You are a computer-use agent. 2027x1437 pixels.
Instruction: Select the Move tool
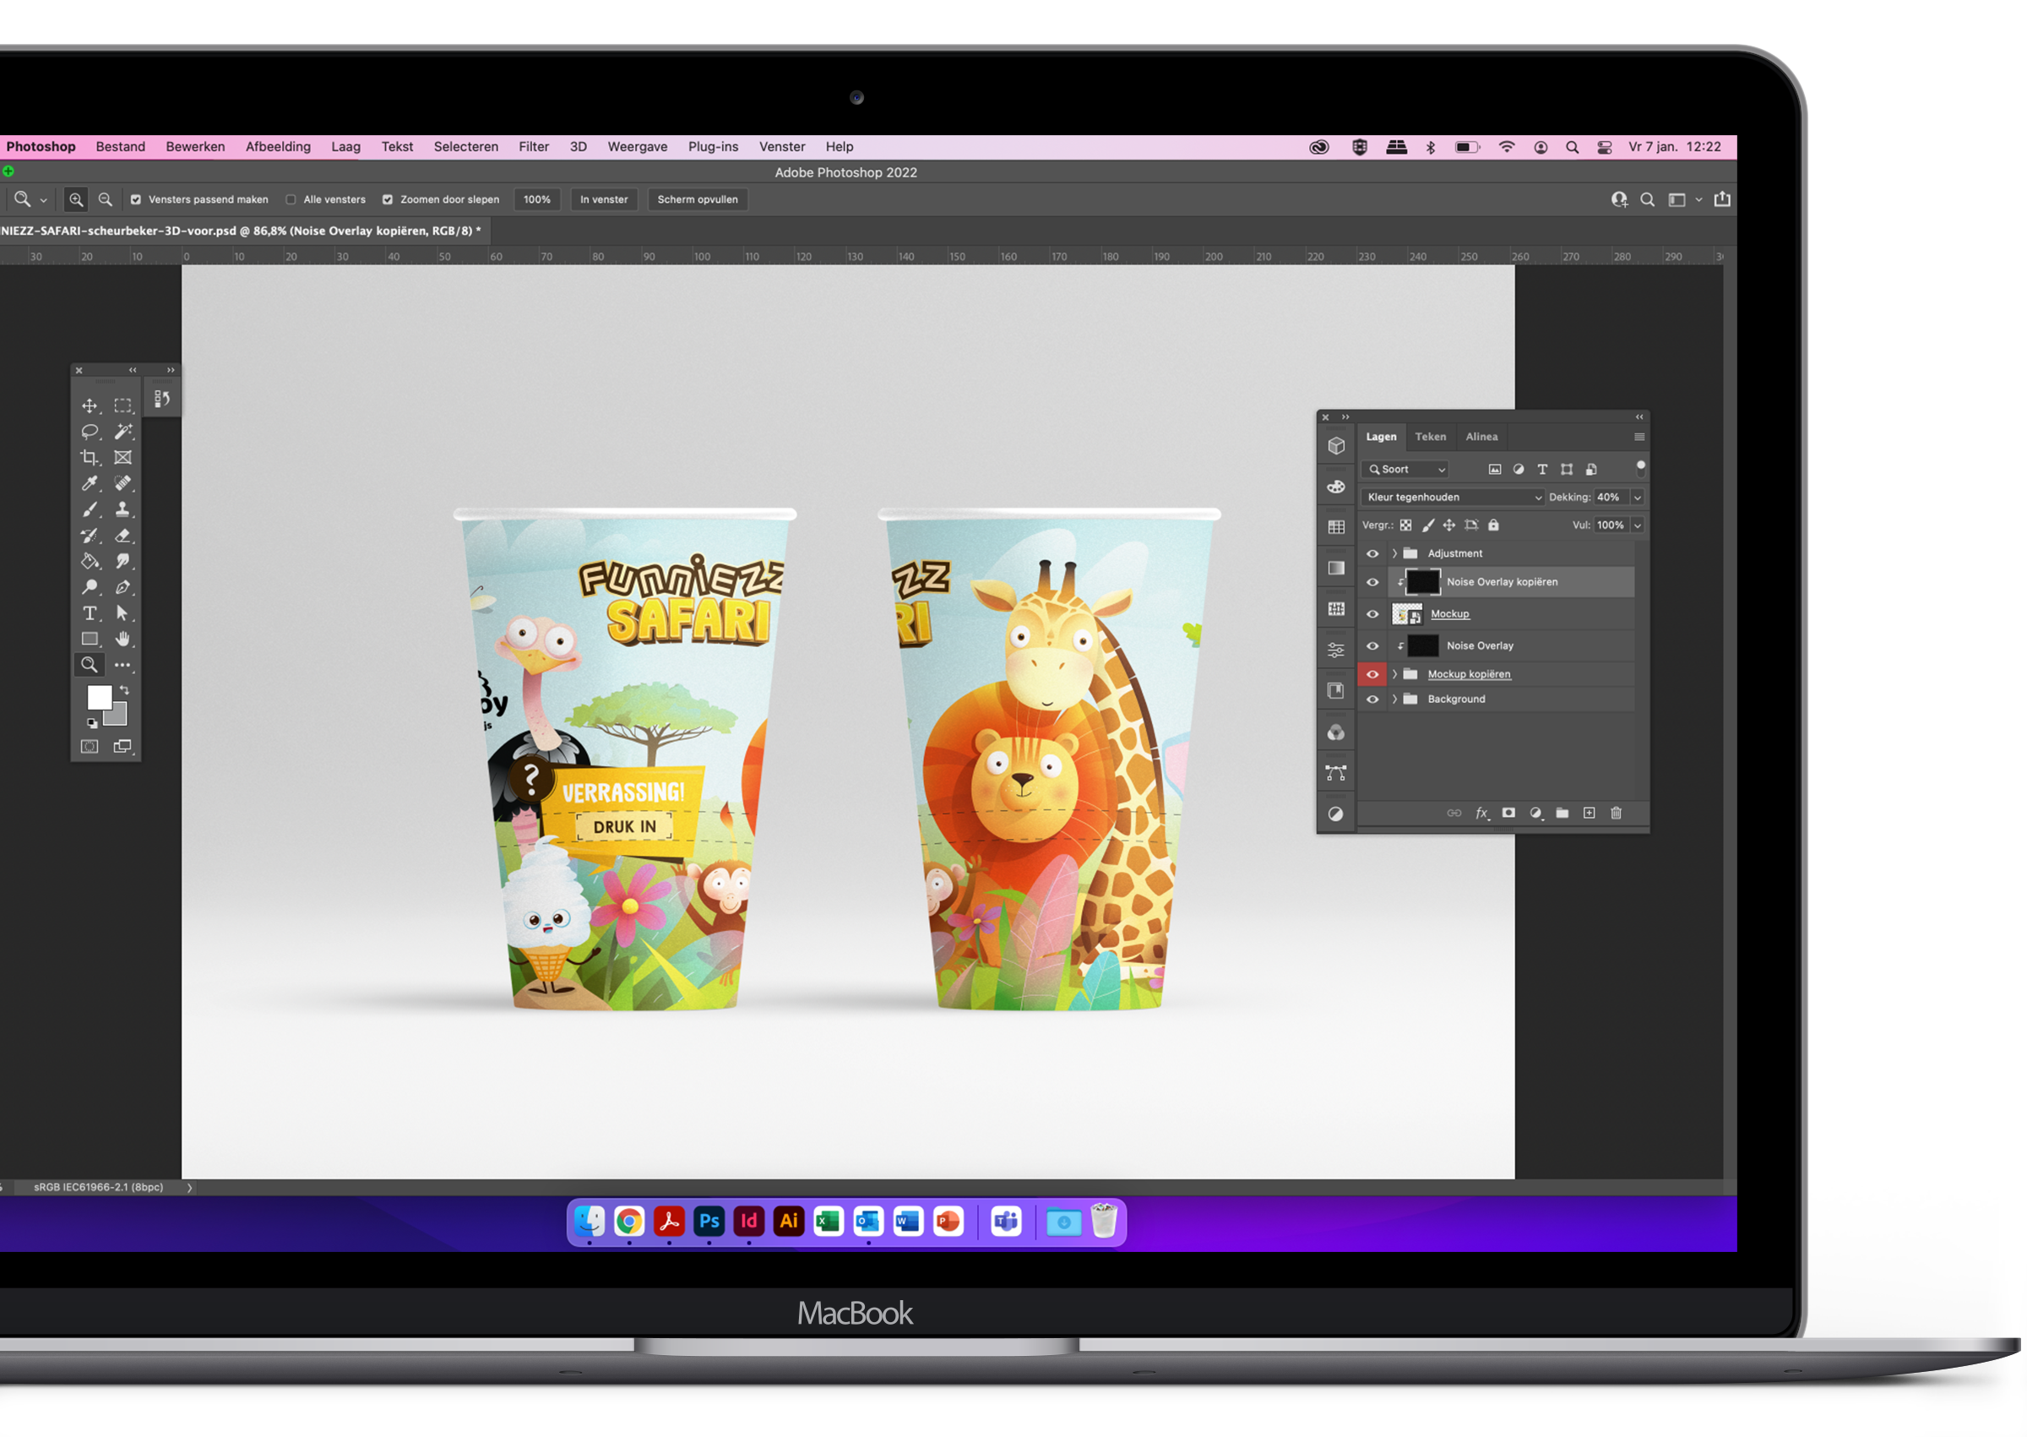90,406
